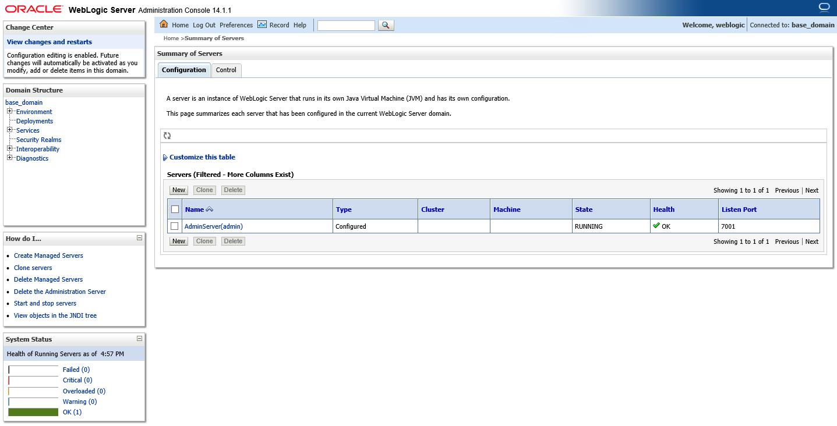The width and height of the screenshot is (837, 426).
Task: Tick the AdminServer(admin) row checkbox
Action: tap(175, 226)
